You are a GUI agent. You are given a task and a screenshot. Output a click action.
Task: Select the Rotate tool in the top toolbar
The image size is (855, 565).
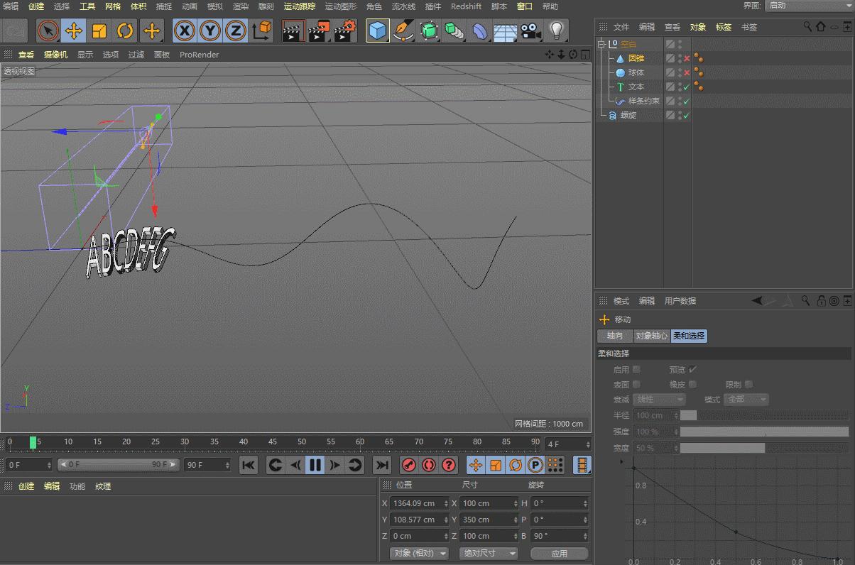(125, 31)
